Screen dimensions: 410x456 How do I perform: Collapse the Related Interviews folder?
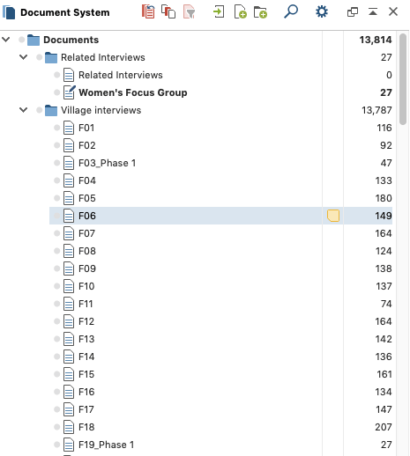tap(24, 57)
